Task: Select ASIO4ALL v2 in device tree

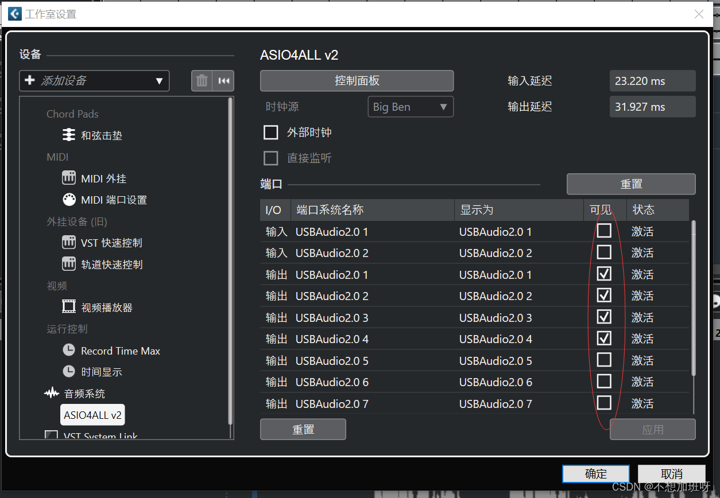Action: (x=92, y=415)
